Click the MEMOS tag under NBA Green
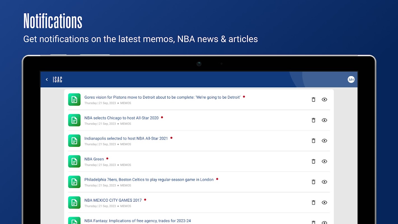The image size is (398, 224). click(126, 165)
